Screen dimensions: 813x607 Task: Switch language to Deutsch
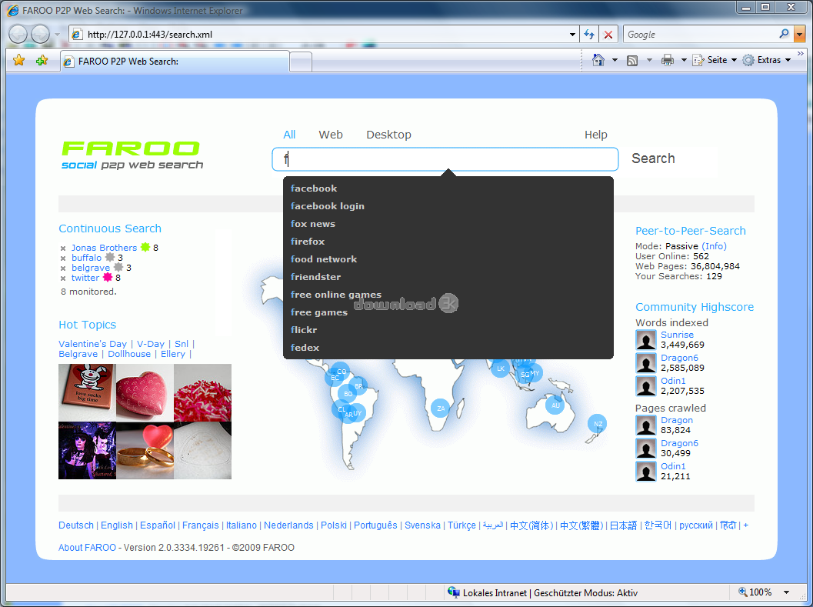point(76,525)
